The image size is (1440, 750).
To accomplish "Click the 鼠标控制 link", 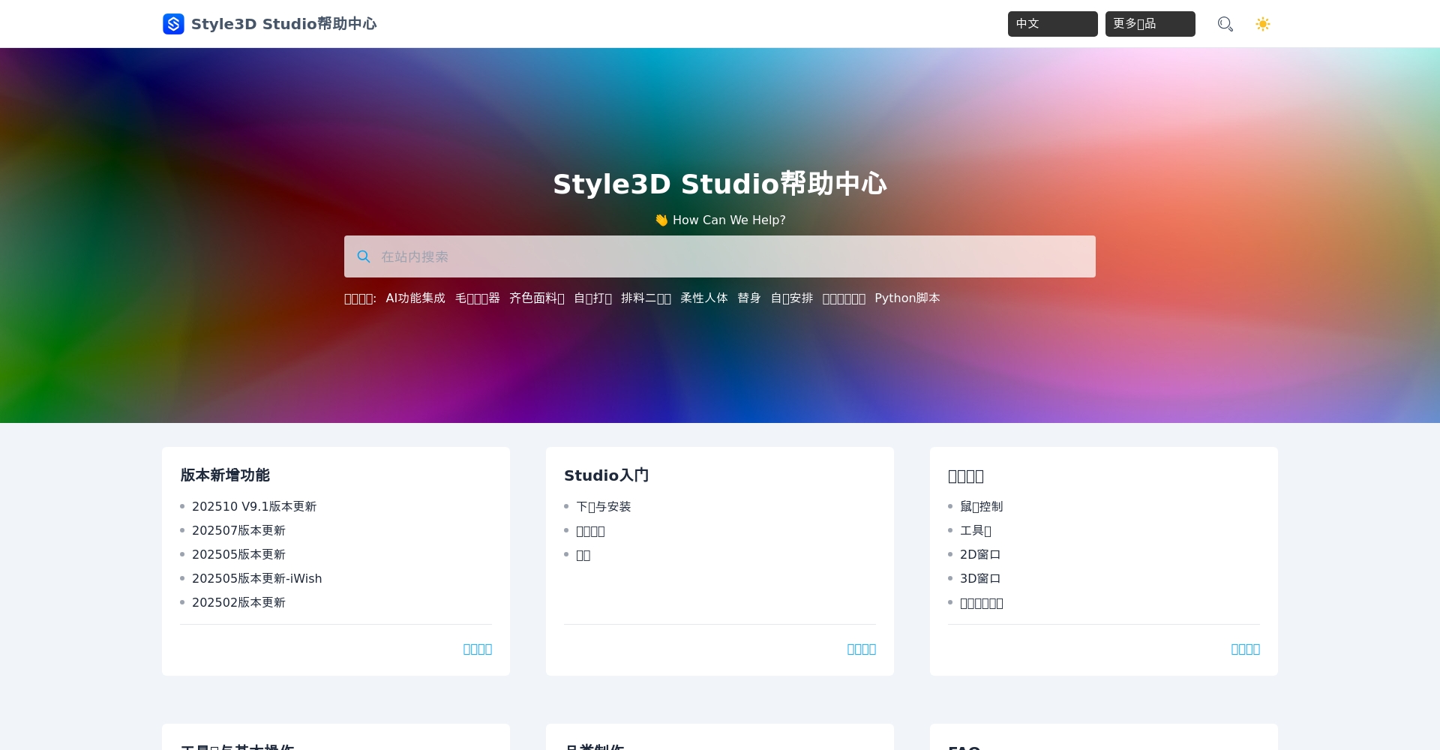I will 982,506.
